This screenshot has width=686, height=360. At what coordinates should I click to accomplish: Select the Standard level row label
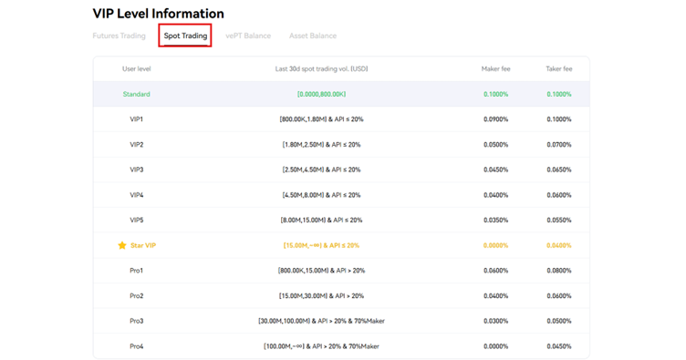pyautogui.click(x=137, y=94)
